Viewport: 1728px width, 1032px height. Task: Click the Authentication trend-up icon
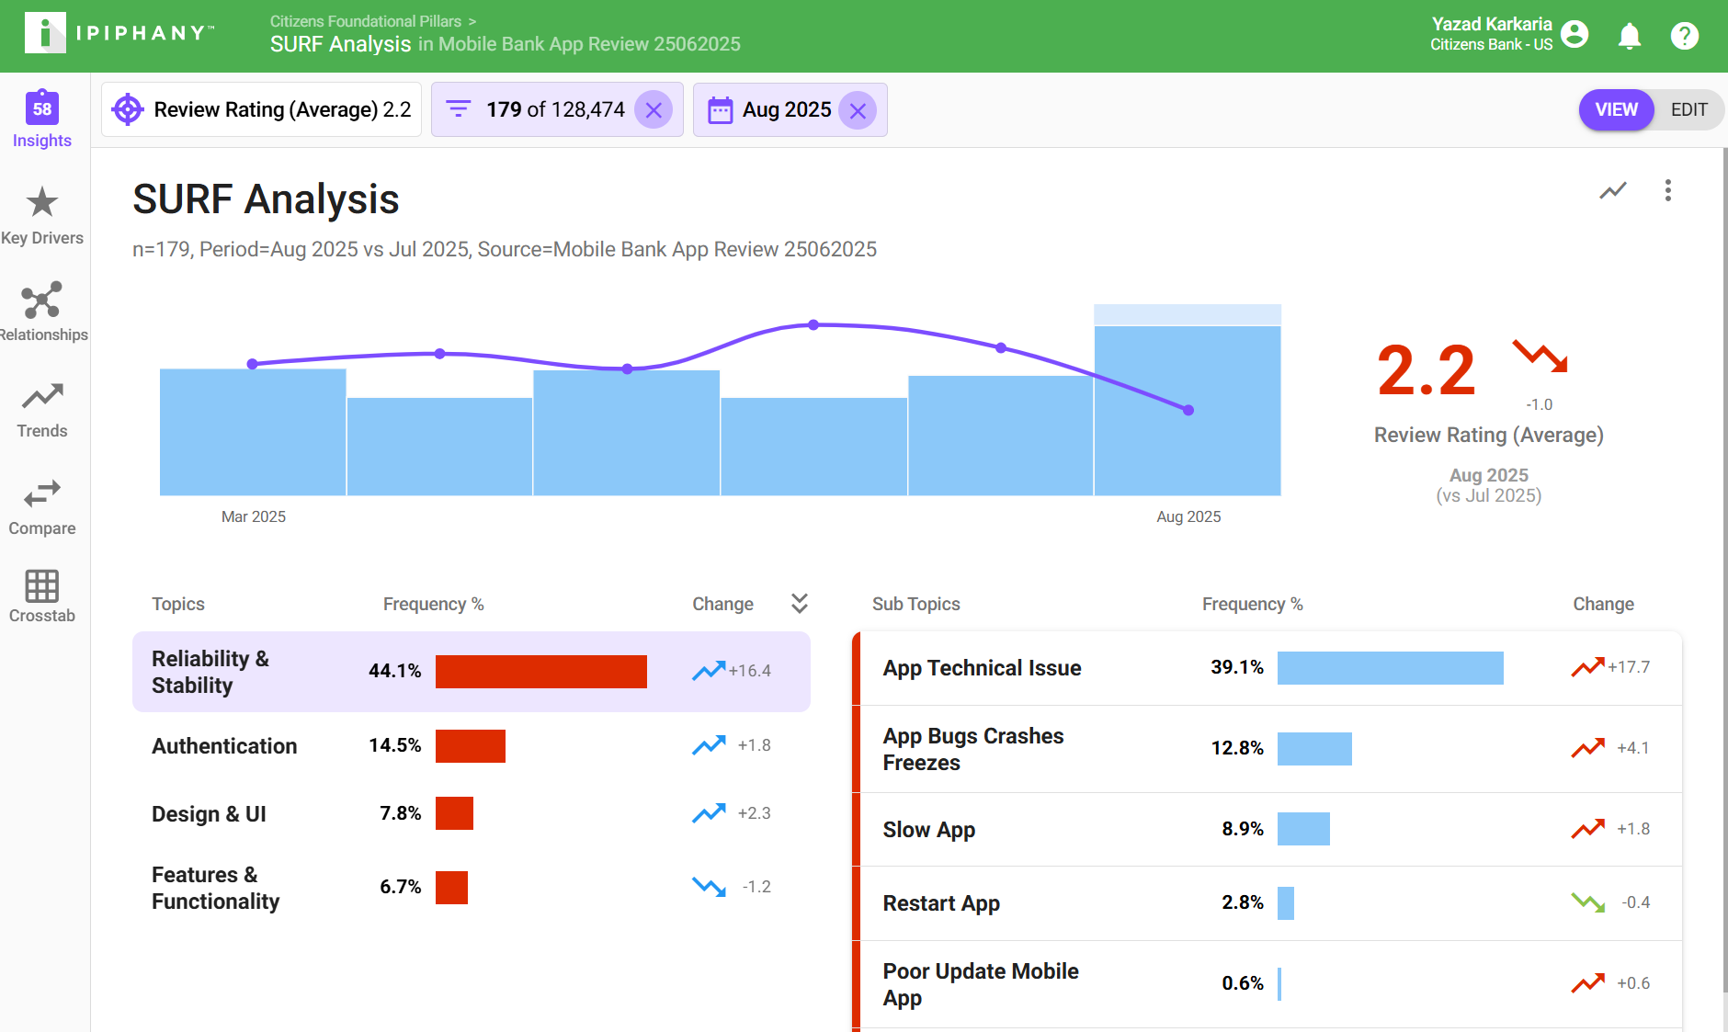[709, 745]
